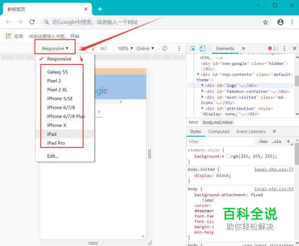The height and width of the screenshot is (246, 299).
Task: Toggle .cls class editor
Action: coord(277,141)
